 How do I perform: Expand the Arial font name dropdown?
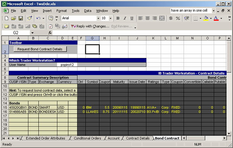pyautogui.click(x=98, y=18)
